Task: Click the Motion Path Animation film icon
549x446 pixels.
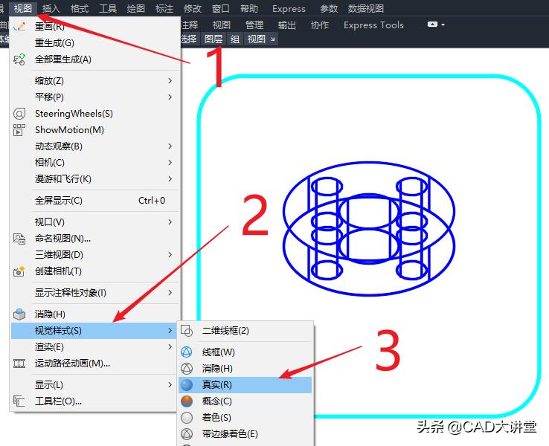Action: (x=19, y=363)
